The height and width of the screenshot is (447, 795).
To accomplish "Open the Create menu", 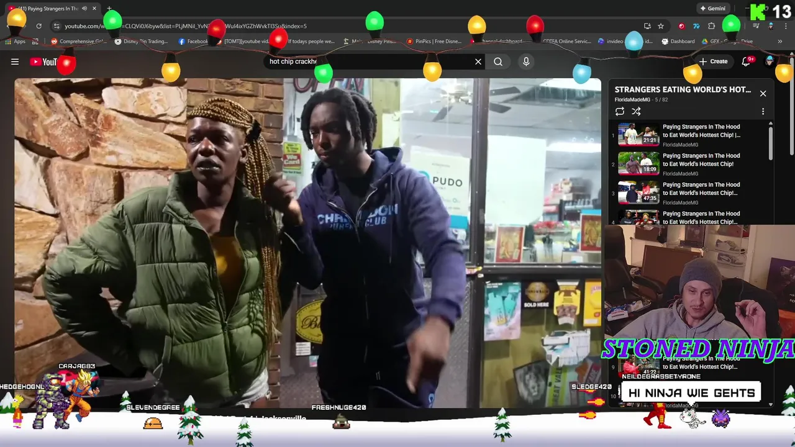I will point(713,61).
